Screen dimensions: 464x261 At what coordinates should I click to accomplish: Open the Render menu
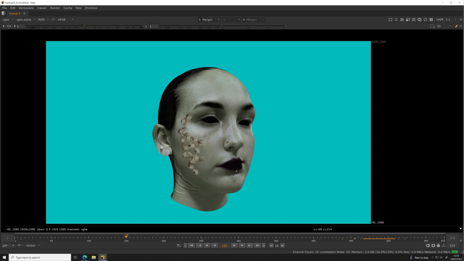coord(55,8)
